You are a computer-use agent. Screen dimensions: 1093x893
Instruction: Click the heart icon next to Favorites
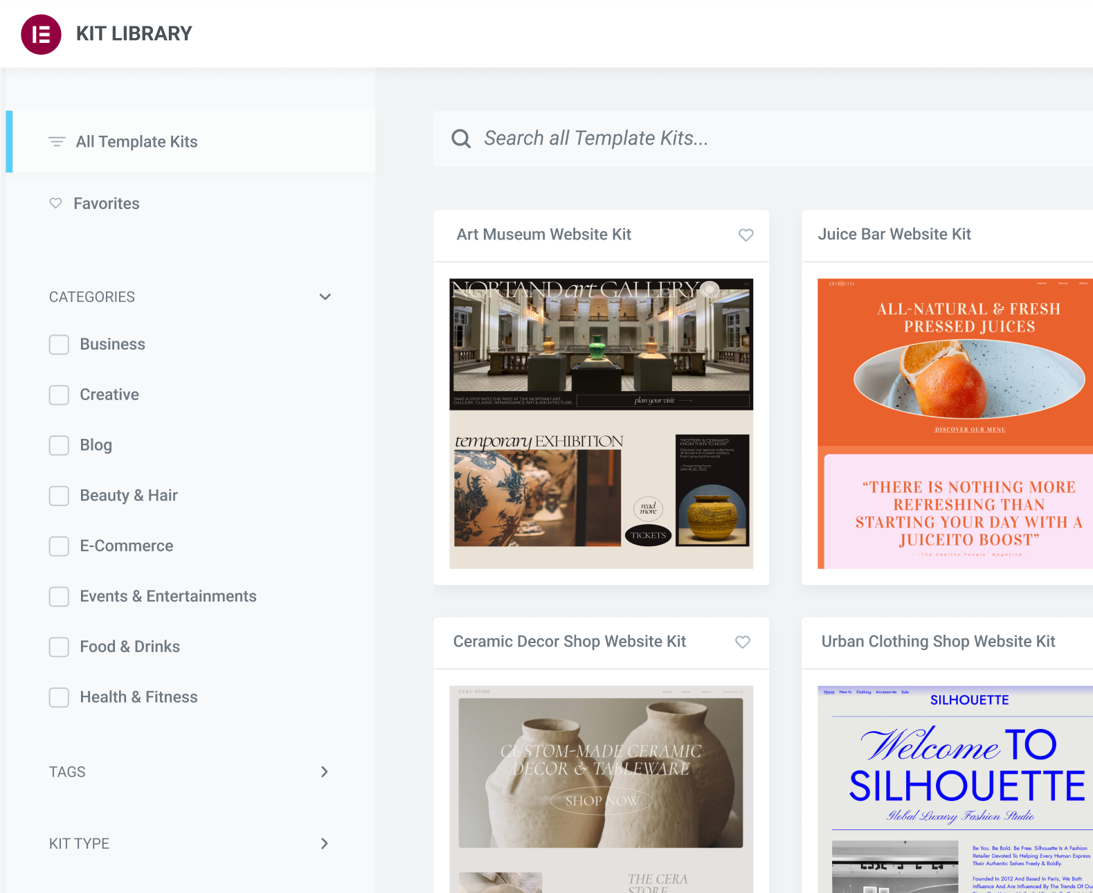[x=55, y=204]
